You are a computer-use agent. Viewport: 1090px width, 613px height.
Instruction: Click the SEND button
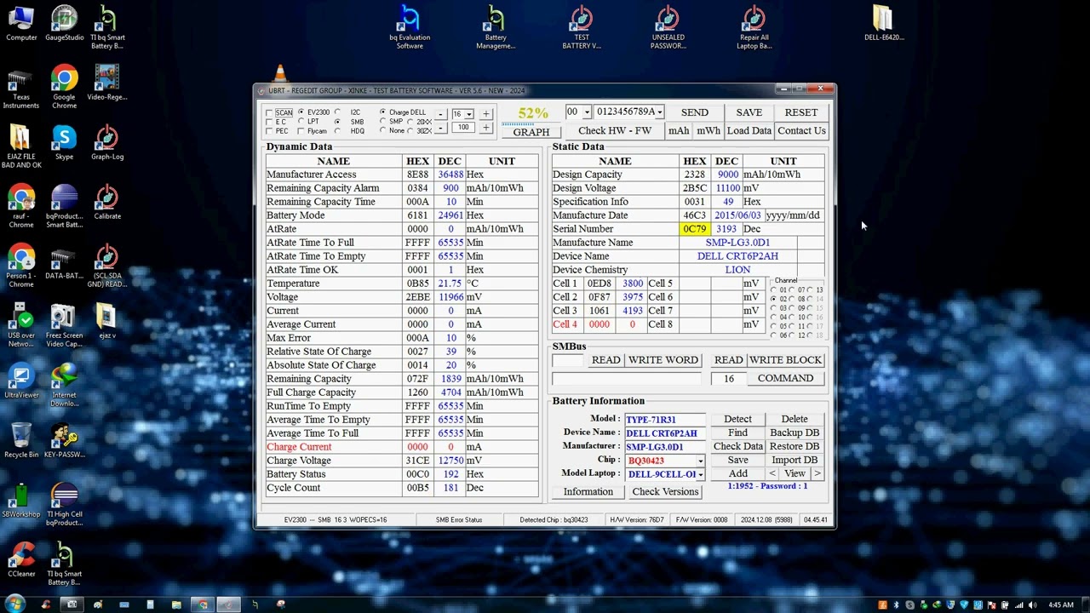click(694, 112)
